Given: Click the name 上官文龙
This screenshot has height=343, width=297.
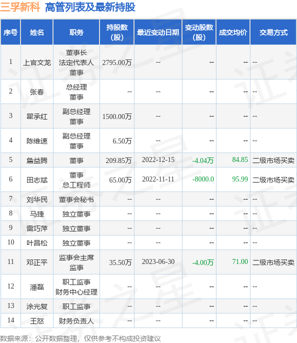Looking at the screenshot, I should click(37, 62).
